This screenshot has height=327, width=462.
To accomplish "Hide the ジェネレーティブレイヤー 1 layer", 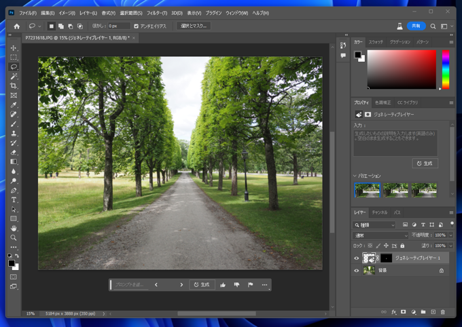I will (356, 258).
